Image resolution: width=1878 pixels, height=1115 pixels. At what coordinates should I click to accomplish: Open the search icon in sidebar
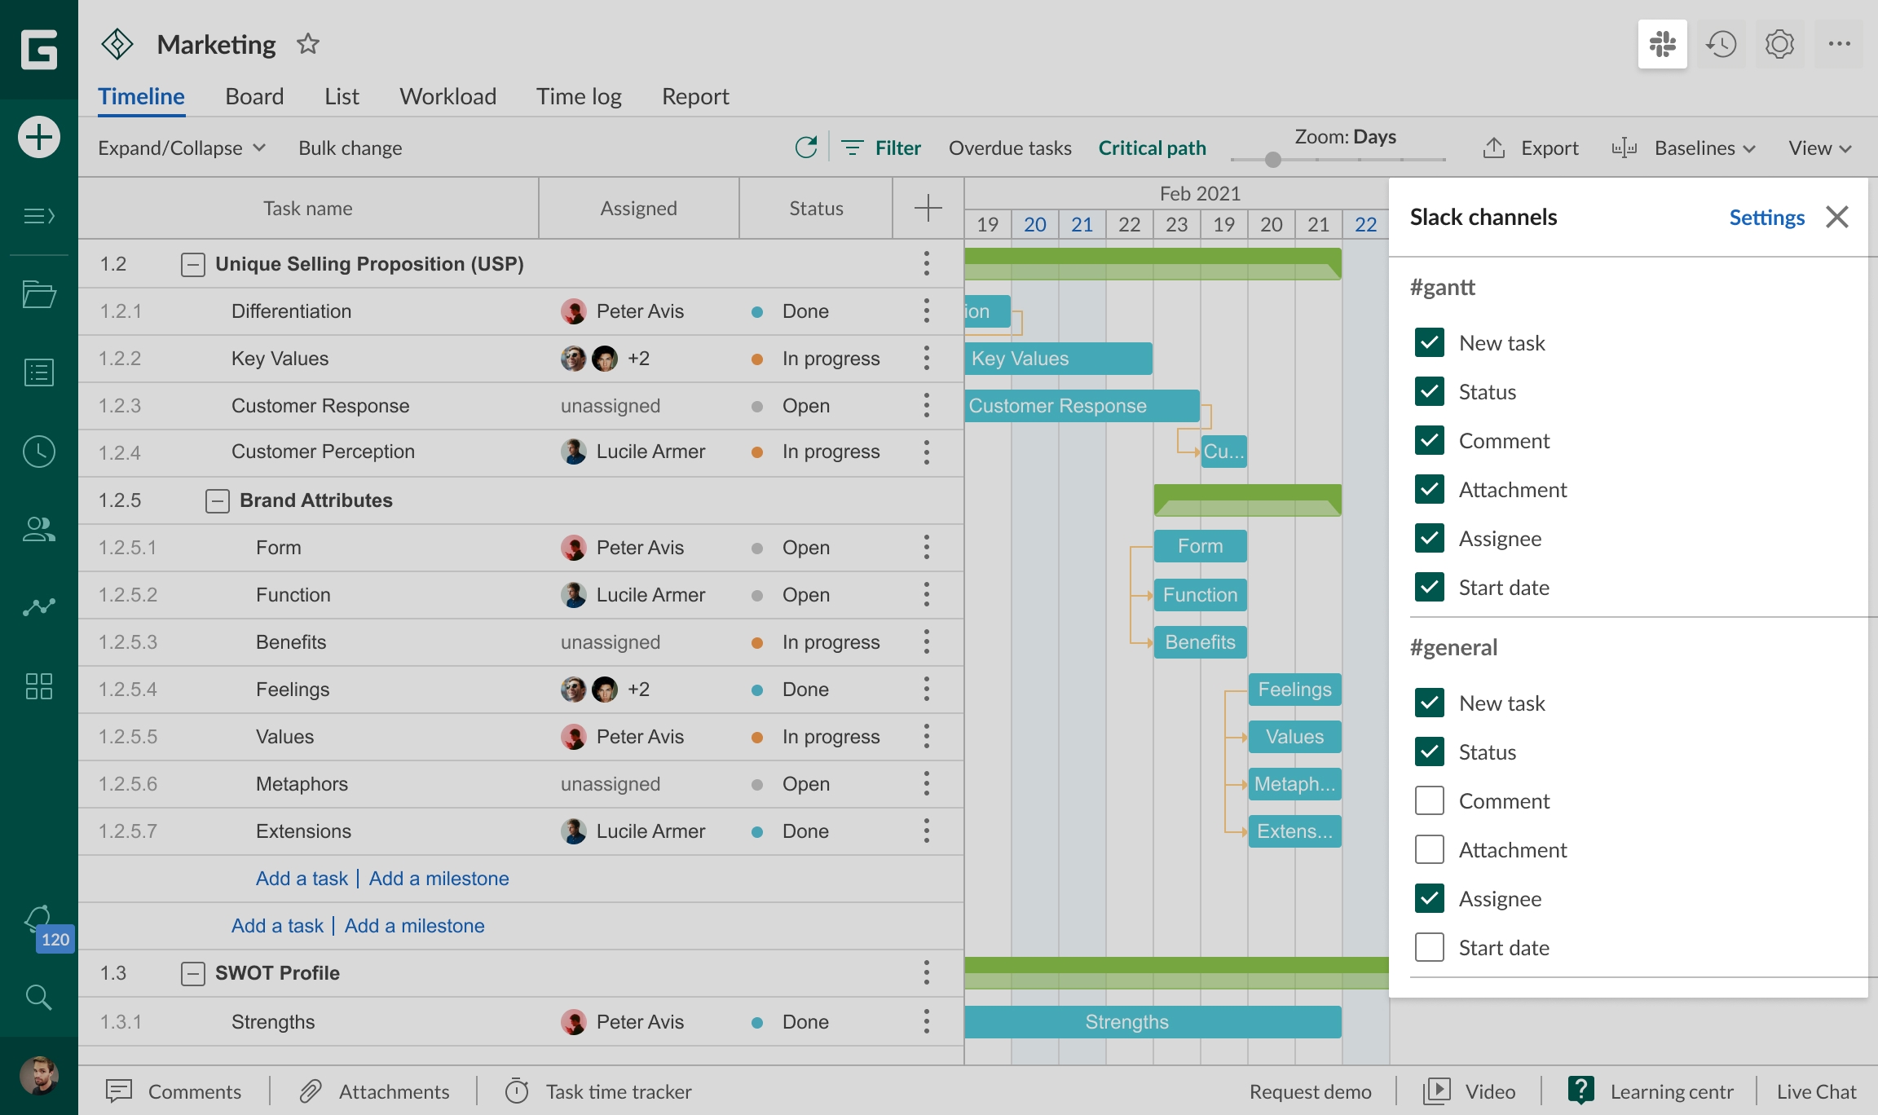coord(38,997)
